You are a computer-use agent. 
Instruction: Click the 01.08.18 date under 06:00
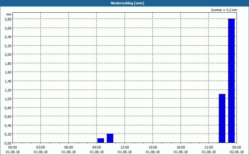coord(68,152)
